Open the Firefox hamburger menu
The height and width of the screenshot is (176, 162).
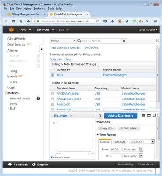coord(155,21)
